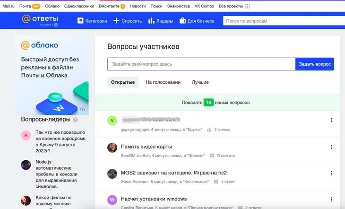The image size is (345, 209).
Task: Open the Память видео карты question
Action: 147,147
